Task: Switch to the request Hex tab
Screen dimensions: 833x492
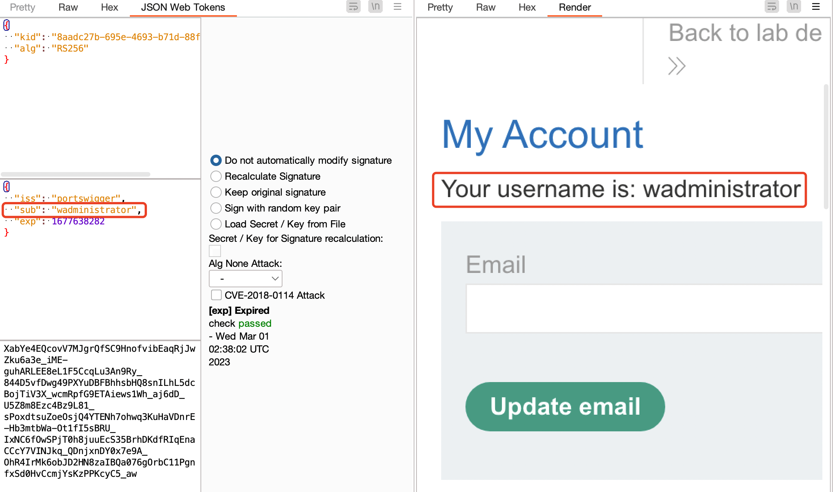Action: (109, 7)
